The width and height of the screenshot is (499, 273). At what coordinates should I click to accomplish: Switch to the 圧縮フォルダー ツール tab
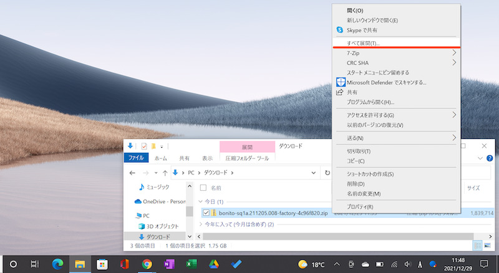(247, 158)
